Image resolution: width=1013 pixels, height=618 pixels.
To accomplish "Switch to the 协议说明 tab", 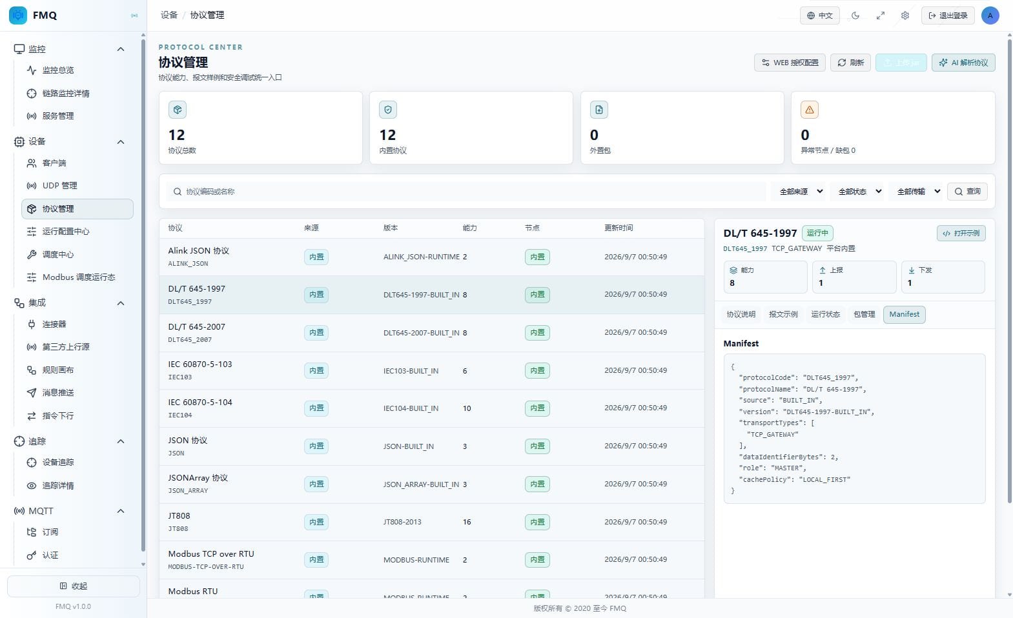I will [741, 315].
